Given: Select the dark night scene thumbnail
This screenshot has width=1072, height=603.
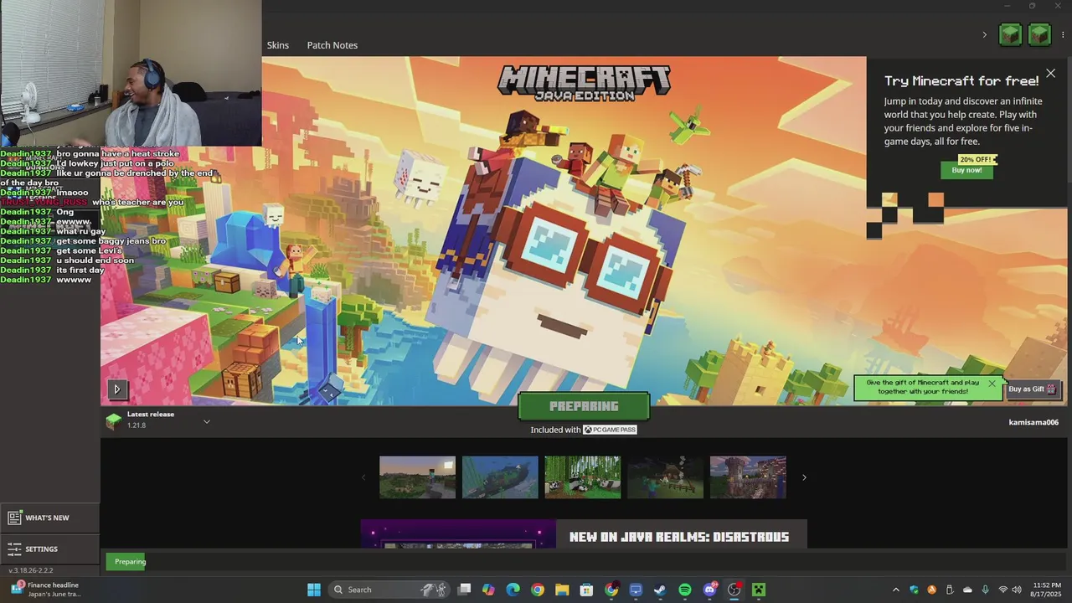Looking at the screenshot, I should 666,477.
